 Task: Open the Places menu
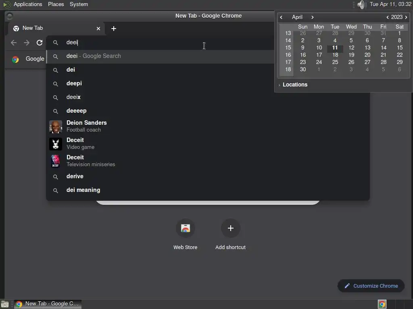tap(56, 4)
